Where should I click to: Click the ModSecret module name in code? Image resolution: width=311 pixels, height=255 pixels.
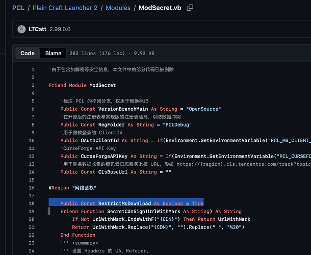102,85
